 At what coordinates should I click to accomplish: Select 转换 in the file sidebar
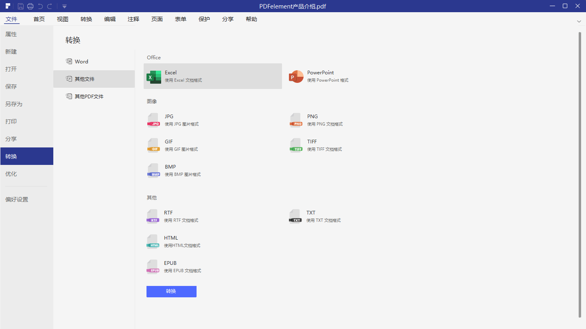[26, 156]
